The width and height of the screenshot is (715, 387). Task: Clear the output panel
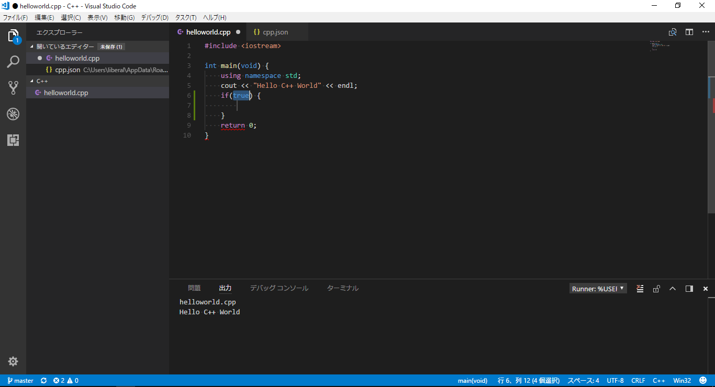[640, 289]
